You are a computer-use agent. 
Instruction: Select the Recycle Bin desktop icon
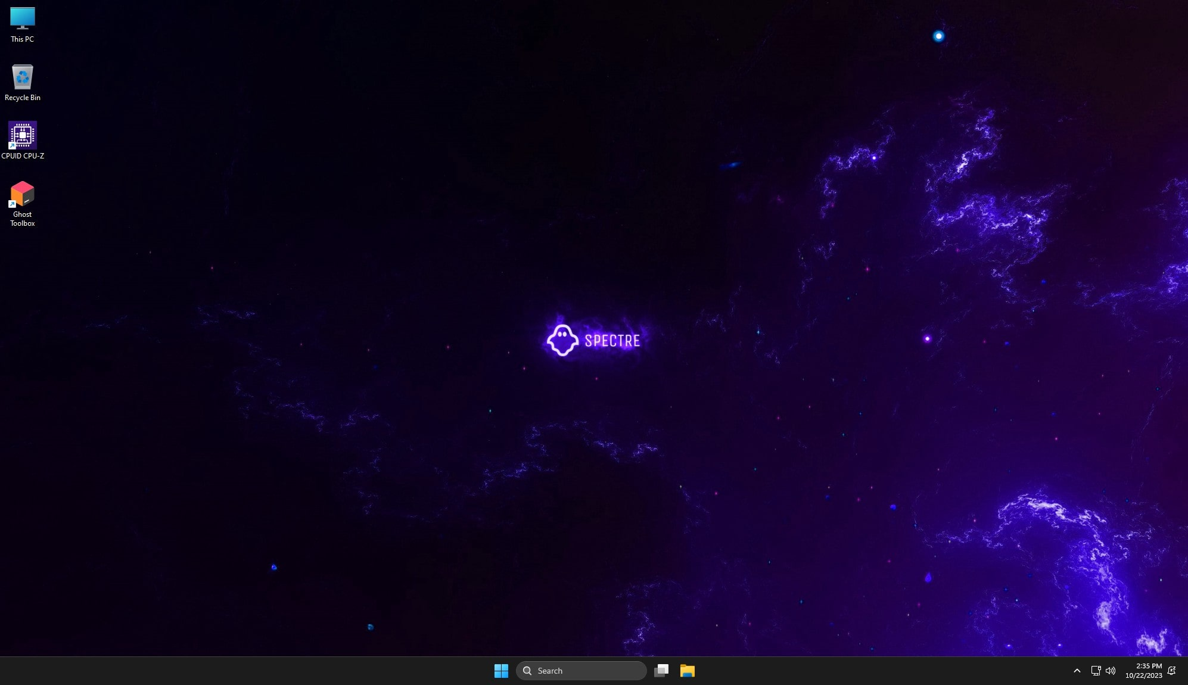(x=23, y=82)
